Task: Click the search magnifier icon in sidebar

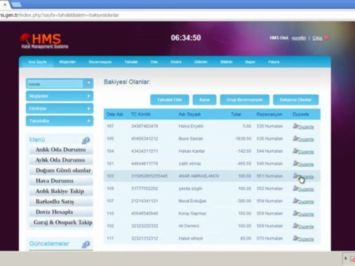Action: pos(88,83)
